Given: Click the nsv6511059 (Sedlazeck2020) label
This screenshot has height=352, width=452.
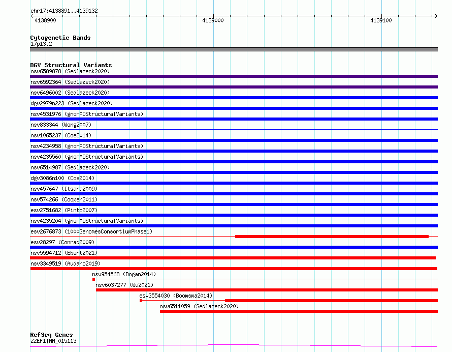Looking at the screenshot, I should pos(199,306).
